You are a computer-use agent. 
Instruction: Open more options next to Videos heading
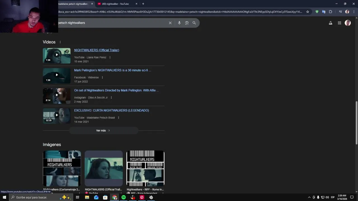pos(60,42)
